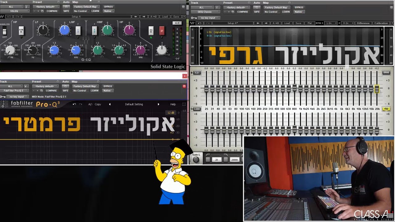Click highlighted 20k fader on GEQ upper row

377,89
